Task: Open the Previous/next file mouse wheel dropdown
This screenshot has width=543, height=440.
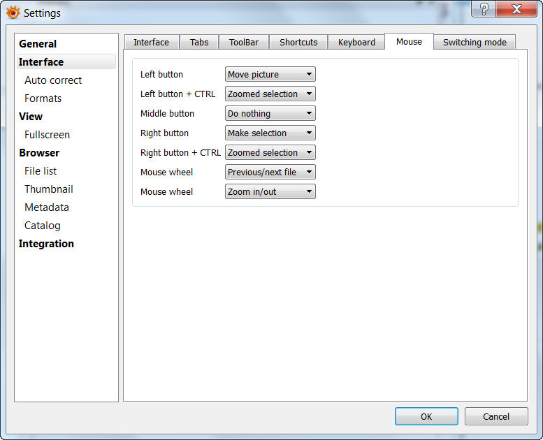Action: pyautogui.click(x=270, y=172)
